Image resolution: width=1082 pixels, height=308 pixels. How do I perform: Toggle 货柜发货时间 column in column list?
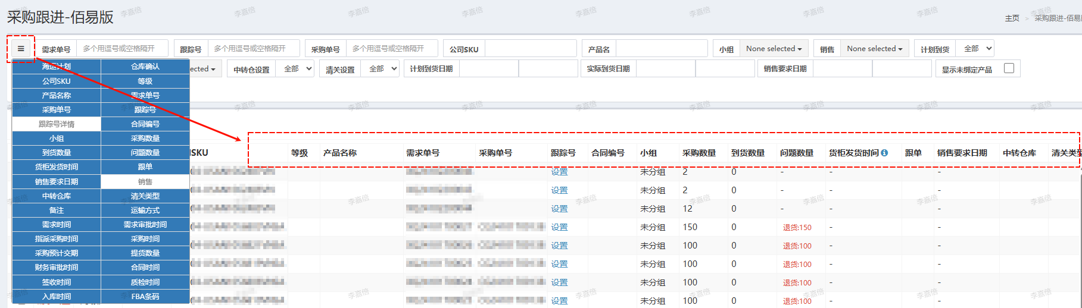57,167
